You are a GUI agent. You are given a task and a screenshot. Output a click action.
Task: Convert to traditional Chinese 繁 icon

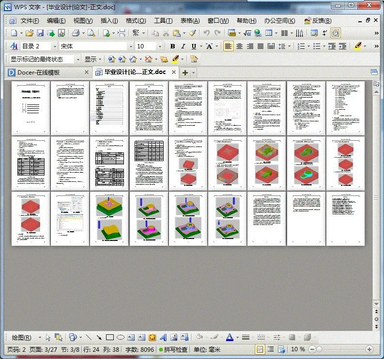click(x=136, y=33)
